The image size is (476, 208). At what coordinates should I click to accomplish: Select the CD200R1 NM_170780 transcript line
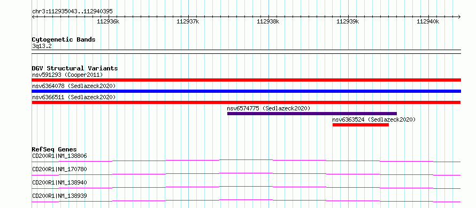click(x=246, y=174)
